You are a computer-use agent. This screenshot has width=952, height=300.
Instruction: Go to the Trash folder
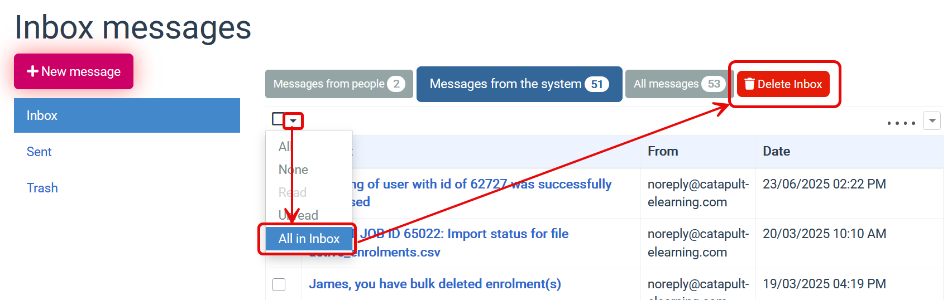[x=42, y=188]
